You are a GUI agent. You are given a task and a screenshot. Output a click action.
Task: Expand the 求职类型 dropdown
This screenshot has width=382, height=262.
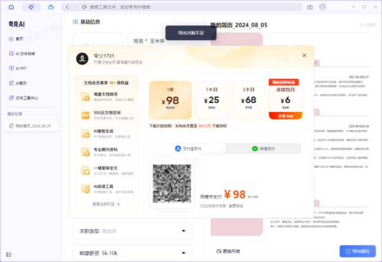pos(133,231)
